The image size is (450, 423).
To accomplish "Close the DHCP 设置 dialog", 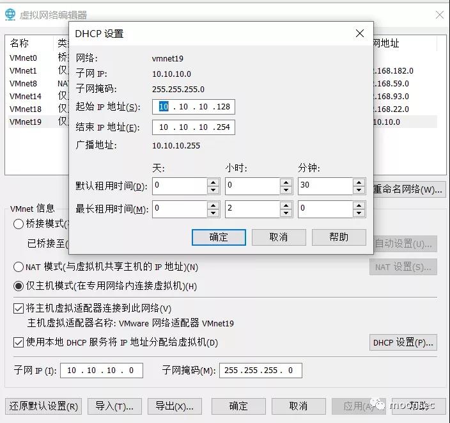I will point(360,33).
